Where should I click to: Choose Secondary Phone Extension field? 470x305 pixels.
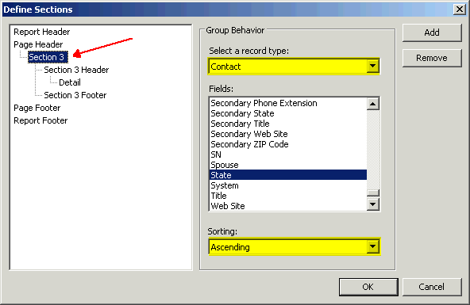[x=287, y=103]
